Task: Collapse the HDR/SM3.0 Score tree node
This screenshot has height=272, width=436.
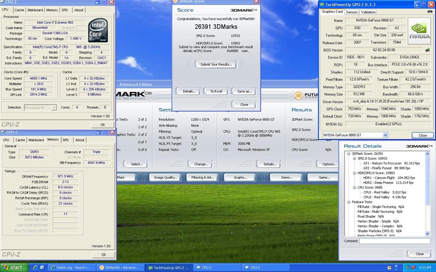Action: [354, 173]
